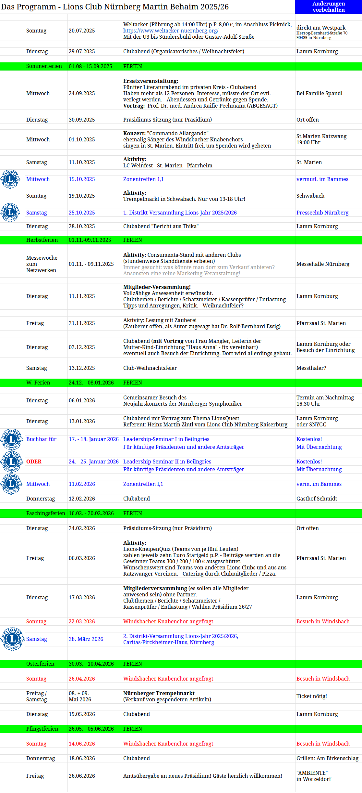Open Leadership-Seminar I in Beilngries entry
Viewport: 362px width, 793px height.
point(166,439)
